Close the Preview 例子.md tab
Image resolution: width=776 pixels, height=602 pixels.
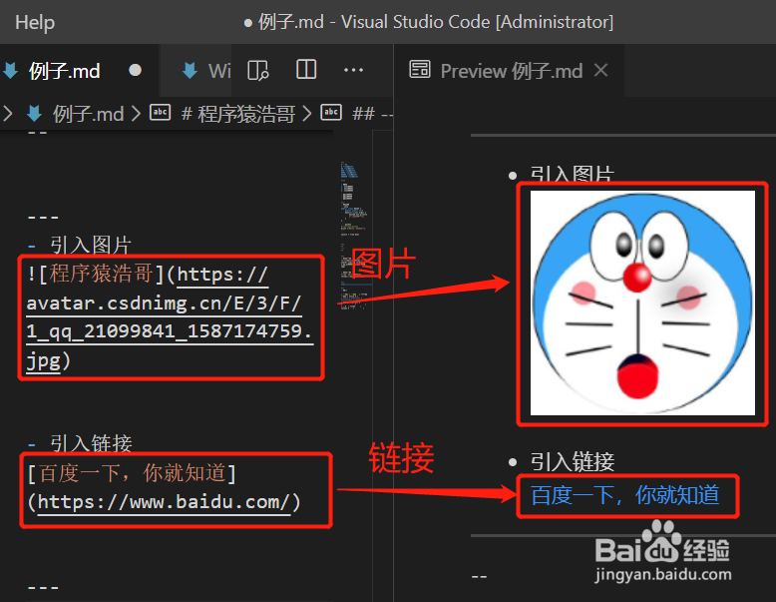[600, 70]
